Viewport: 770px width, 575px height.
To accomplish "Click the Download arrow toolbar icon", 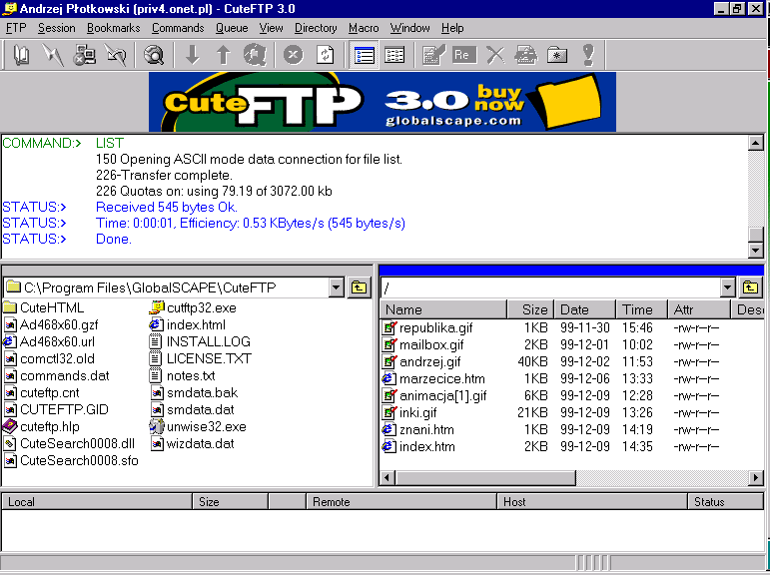I will click(193, 56).
